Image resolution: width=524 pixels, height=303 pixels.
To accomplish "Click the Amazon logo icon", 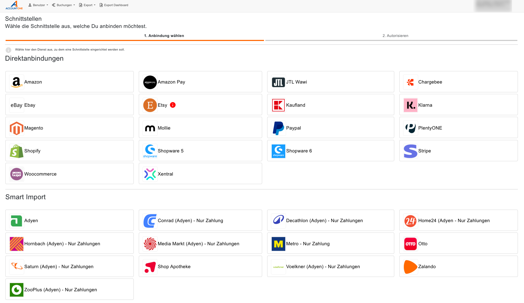I will pos(16,82).
